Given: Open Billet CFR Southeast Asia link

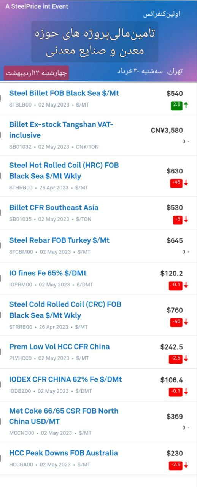Looking at the screenshot, I should (54, 207).
